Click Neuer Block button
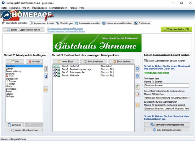This screenshot has height=141, width=195. click(66, 62)
